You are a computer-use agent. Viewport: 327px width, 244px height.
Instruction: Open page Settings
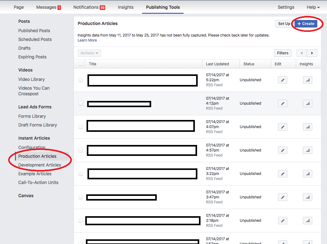click(286, 7)
